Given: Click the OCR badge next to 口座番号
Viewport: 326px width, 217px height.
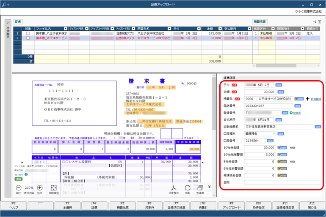Looking at the screenshot, I should [270, 141].
